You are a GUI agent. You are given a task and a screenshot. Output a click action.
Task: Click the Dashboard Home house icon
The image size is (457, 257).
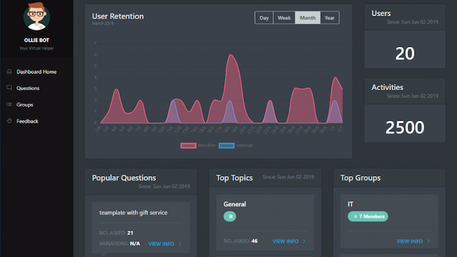pos(9,72)
